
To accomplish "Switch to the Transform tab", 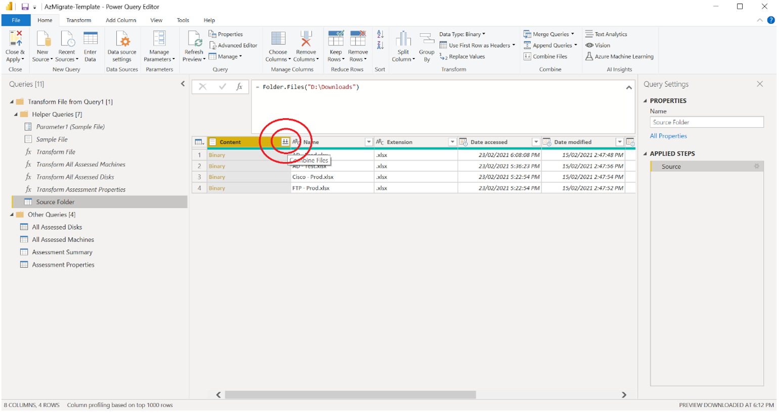I will point(79,20).
